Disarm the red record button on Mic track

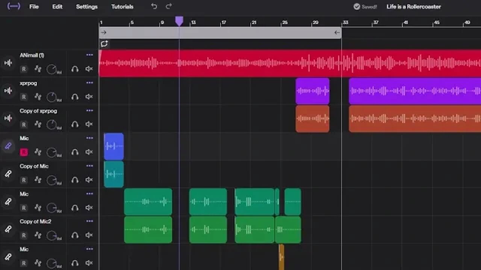tap(24, 152)
